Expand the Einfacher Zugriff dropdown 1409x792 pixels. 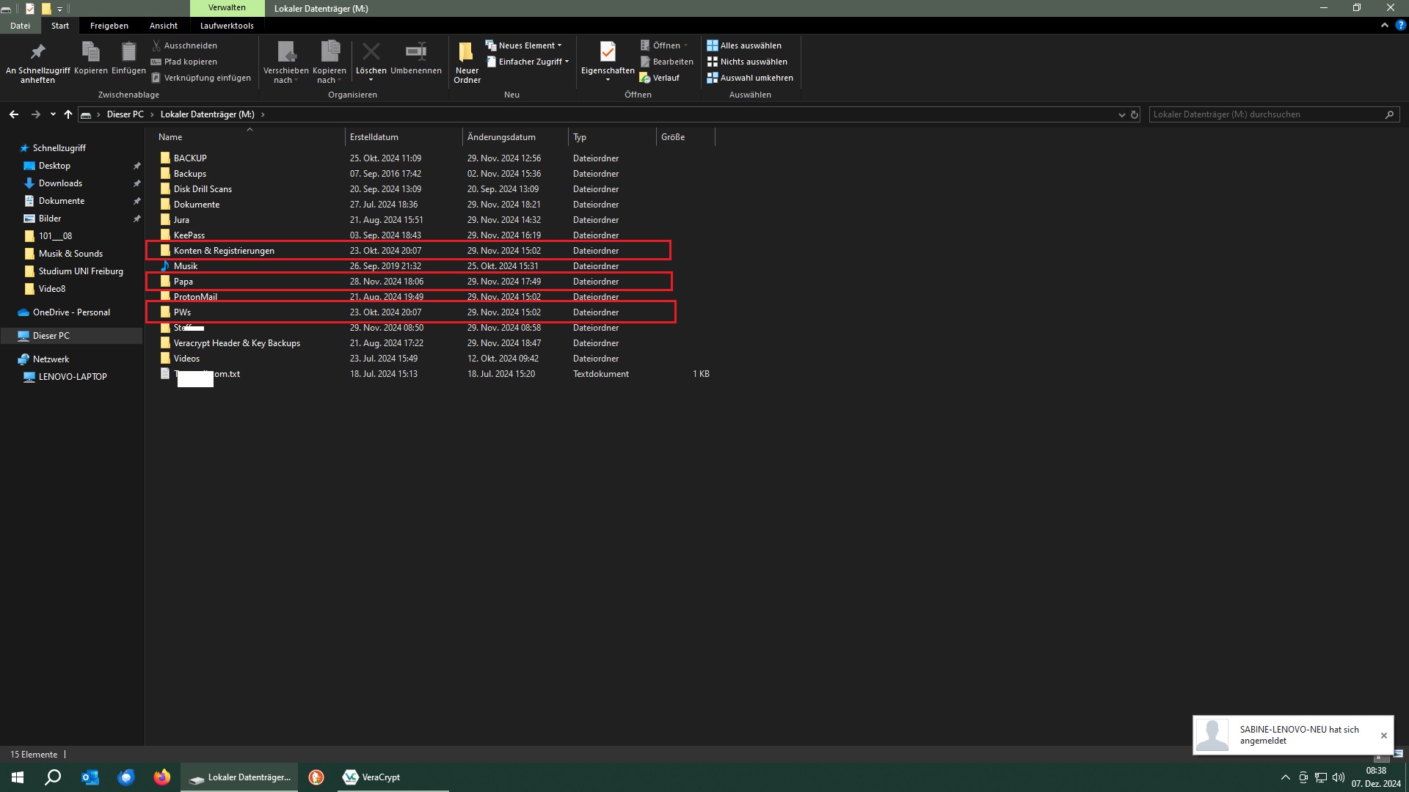(x=528, y=62)
